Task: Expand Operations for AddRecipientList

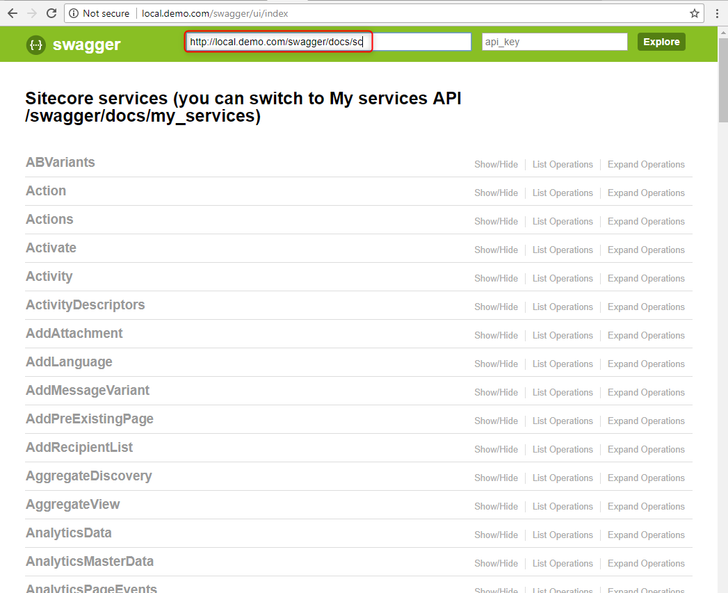Action: click(646, 450)
